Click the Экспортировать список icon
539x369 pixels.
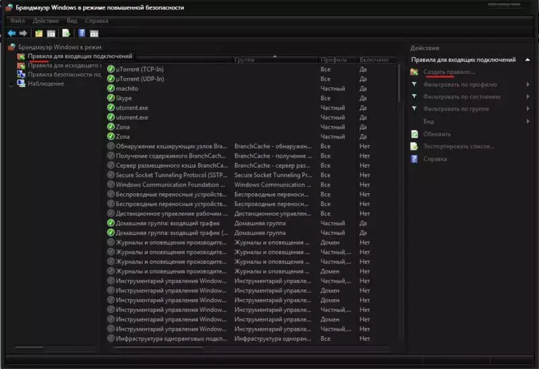click(414, 146)
